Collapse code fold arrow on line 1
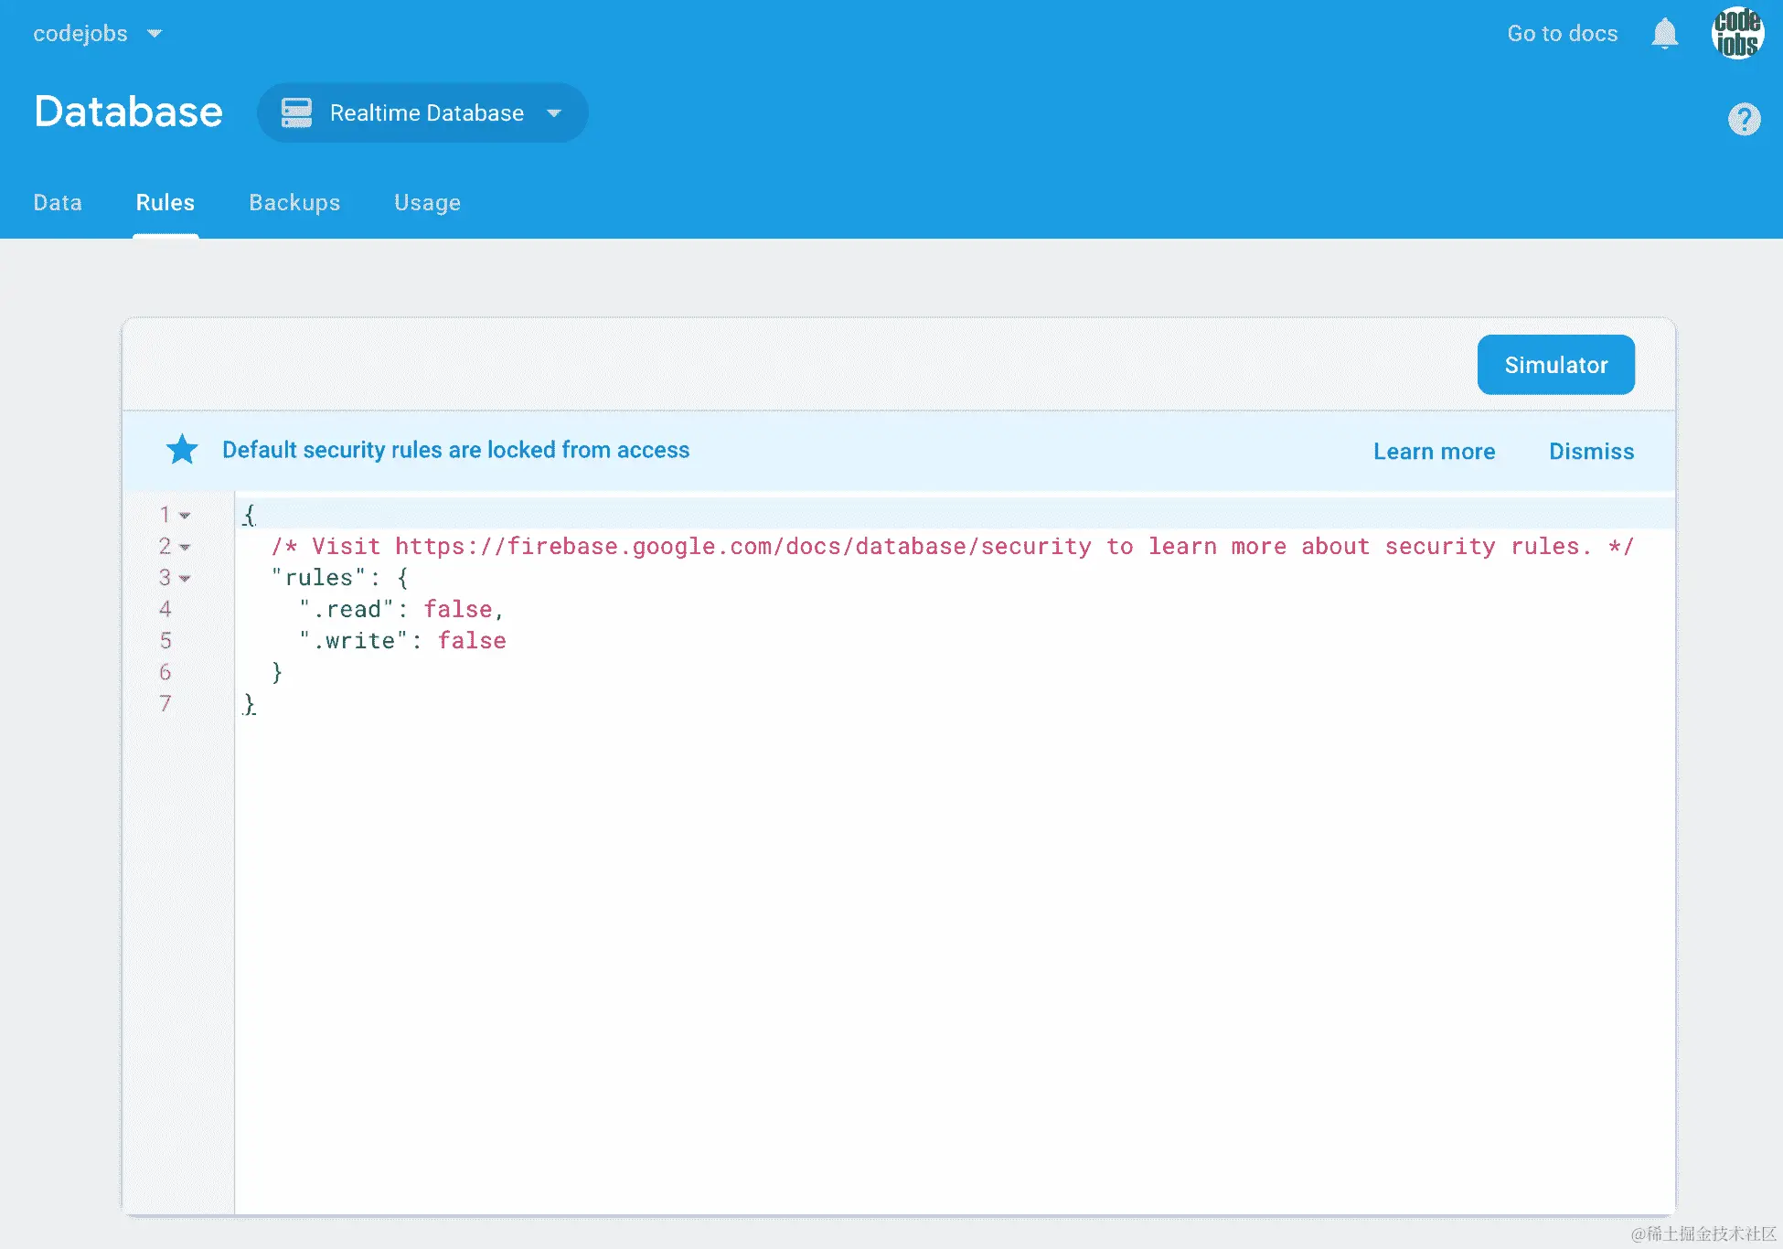 coord(185,516)
